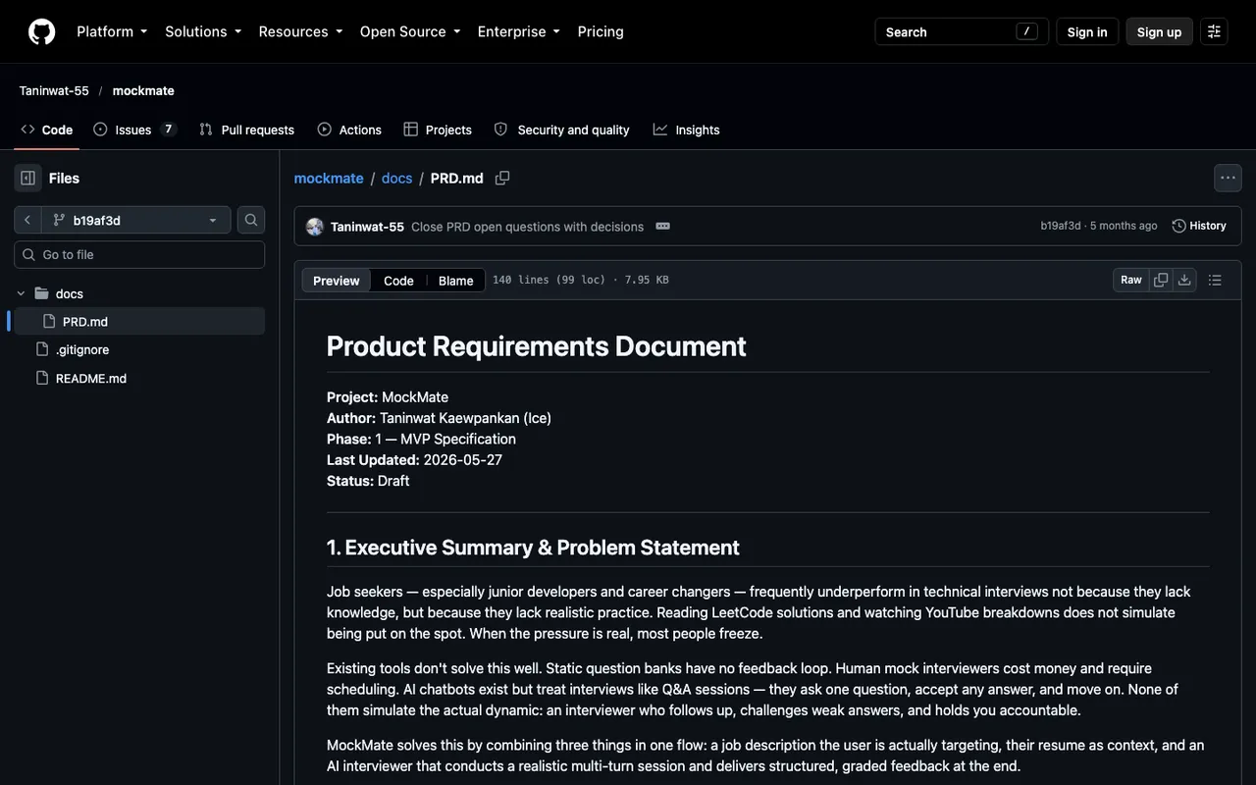Open the Platform menu
Viewport: 1256px width, 785px height.
click(x=112, y=31)
